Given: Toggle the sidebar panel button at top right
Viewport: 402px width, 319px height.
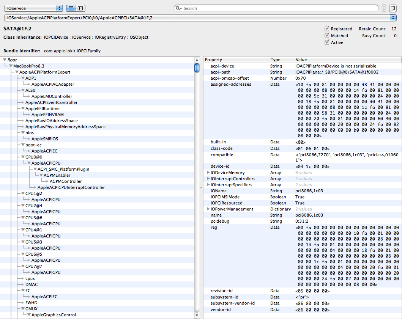Looking at the screenshot, I should [x=393, y=8].
